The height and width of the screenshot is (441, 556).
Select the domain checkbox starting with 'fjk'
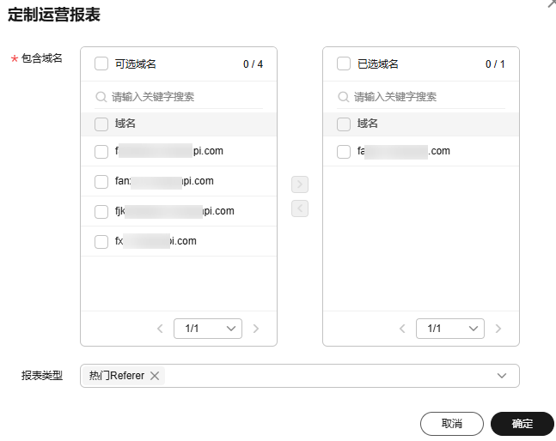coord(101,212)
